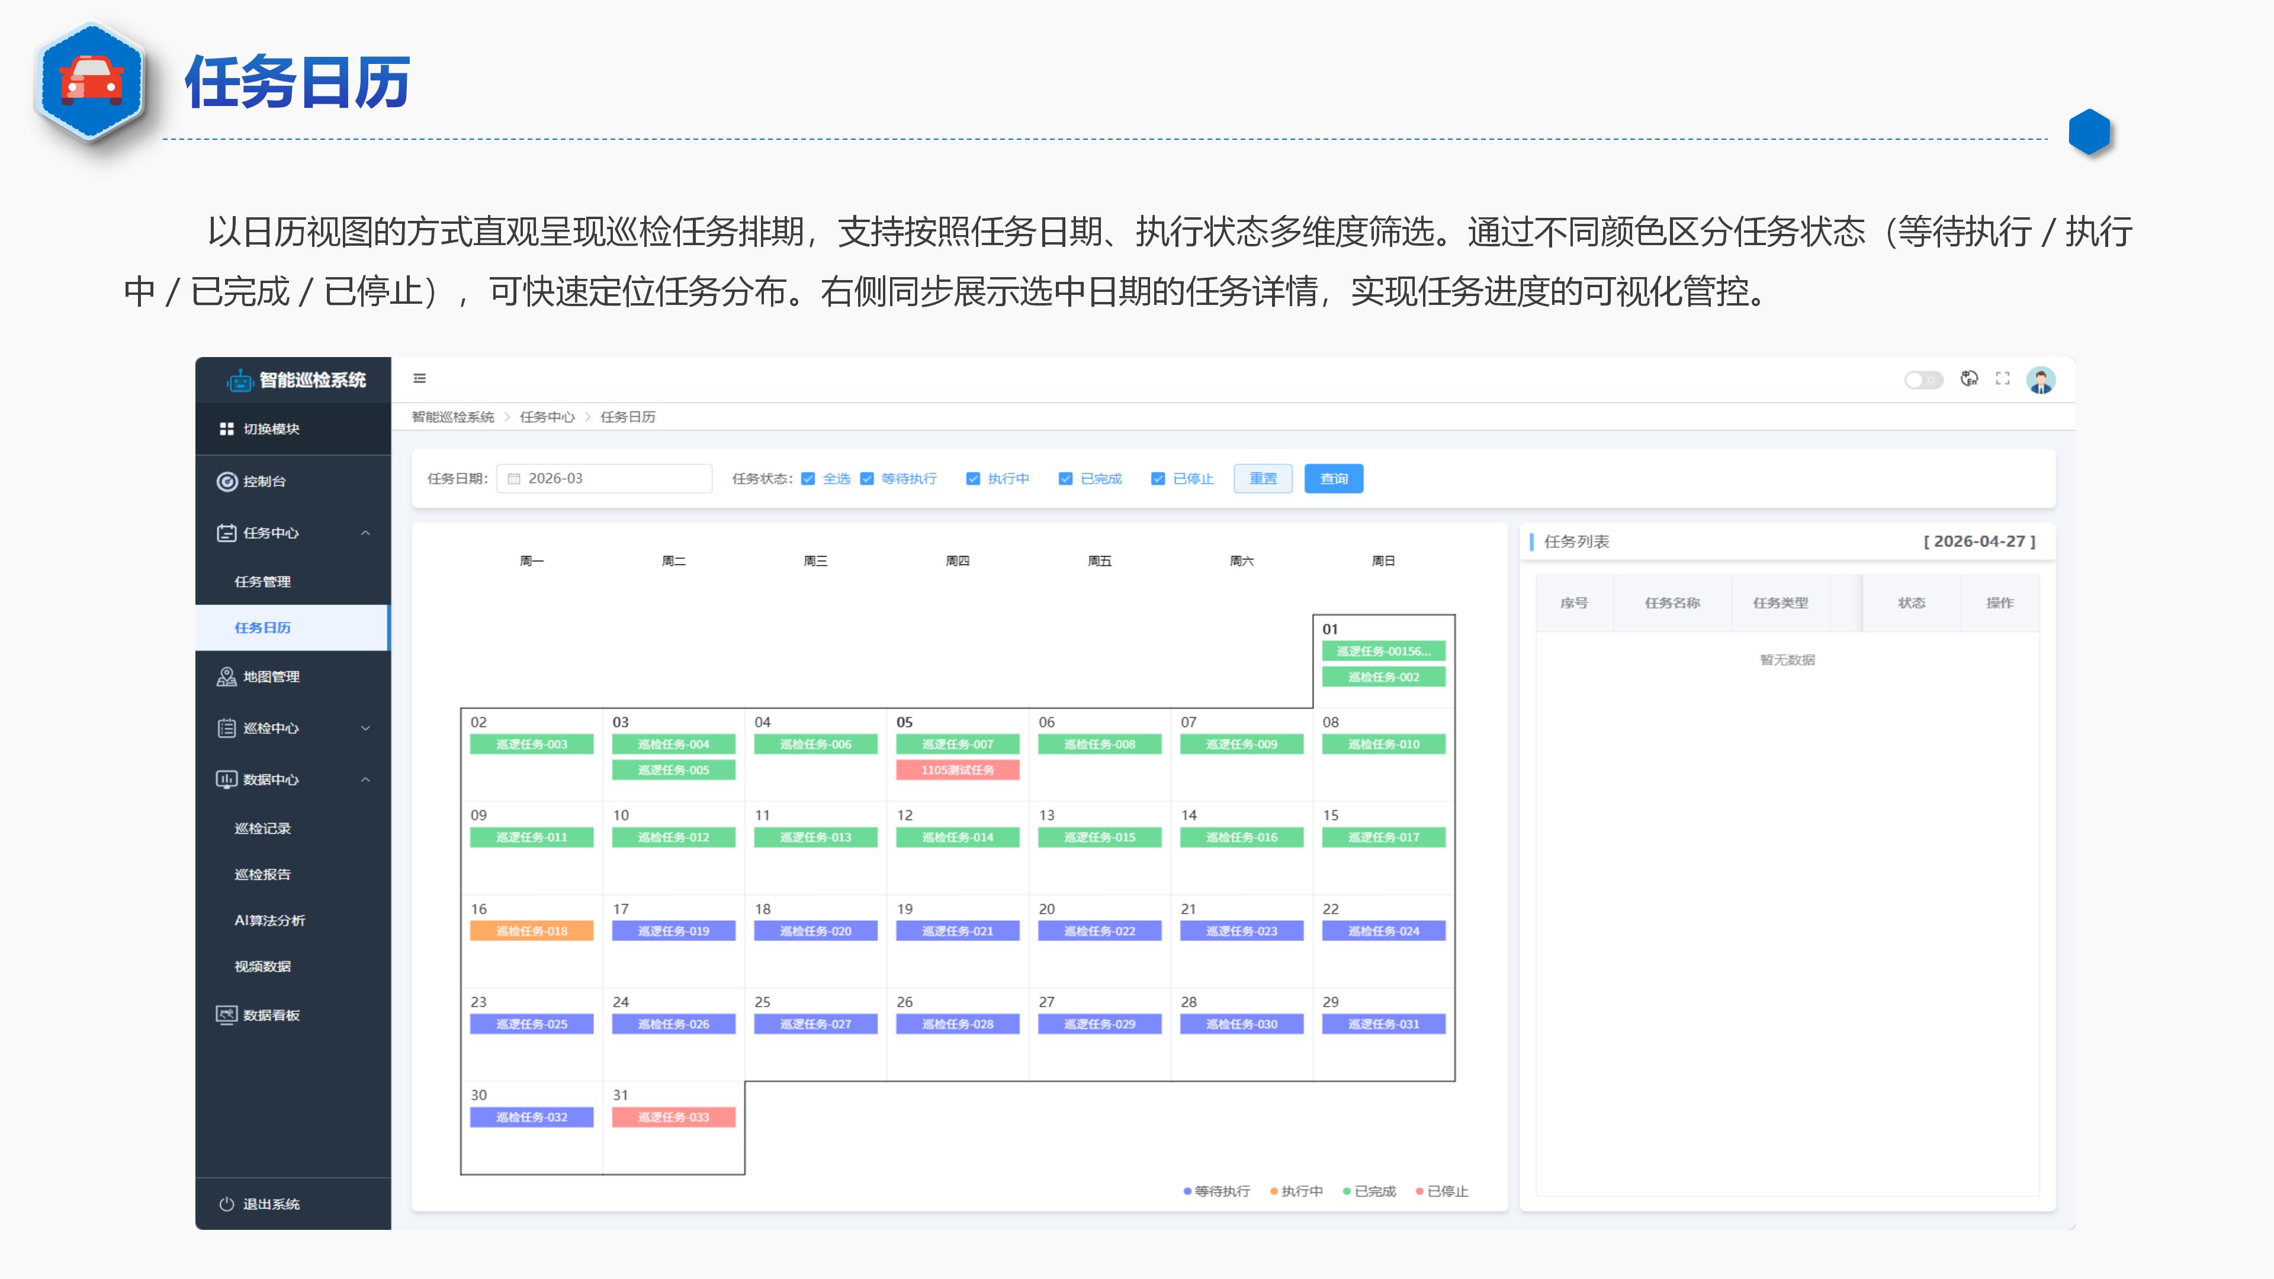Click the 地图管理 map pin icon
The height and width of the screenshot is (1279, 2274).
click(227, 677)
